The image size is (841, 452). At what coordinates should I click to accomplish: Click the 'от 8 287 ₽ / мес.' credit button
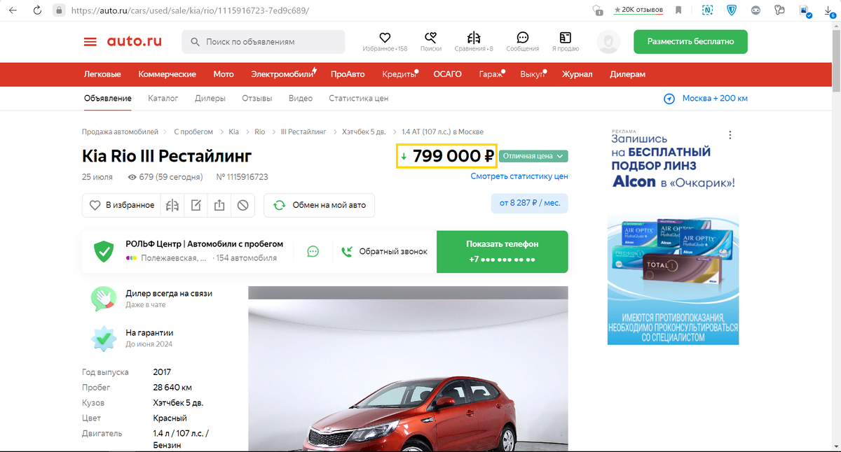pyautogui.click(x=530, y=204)
